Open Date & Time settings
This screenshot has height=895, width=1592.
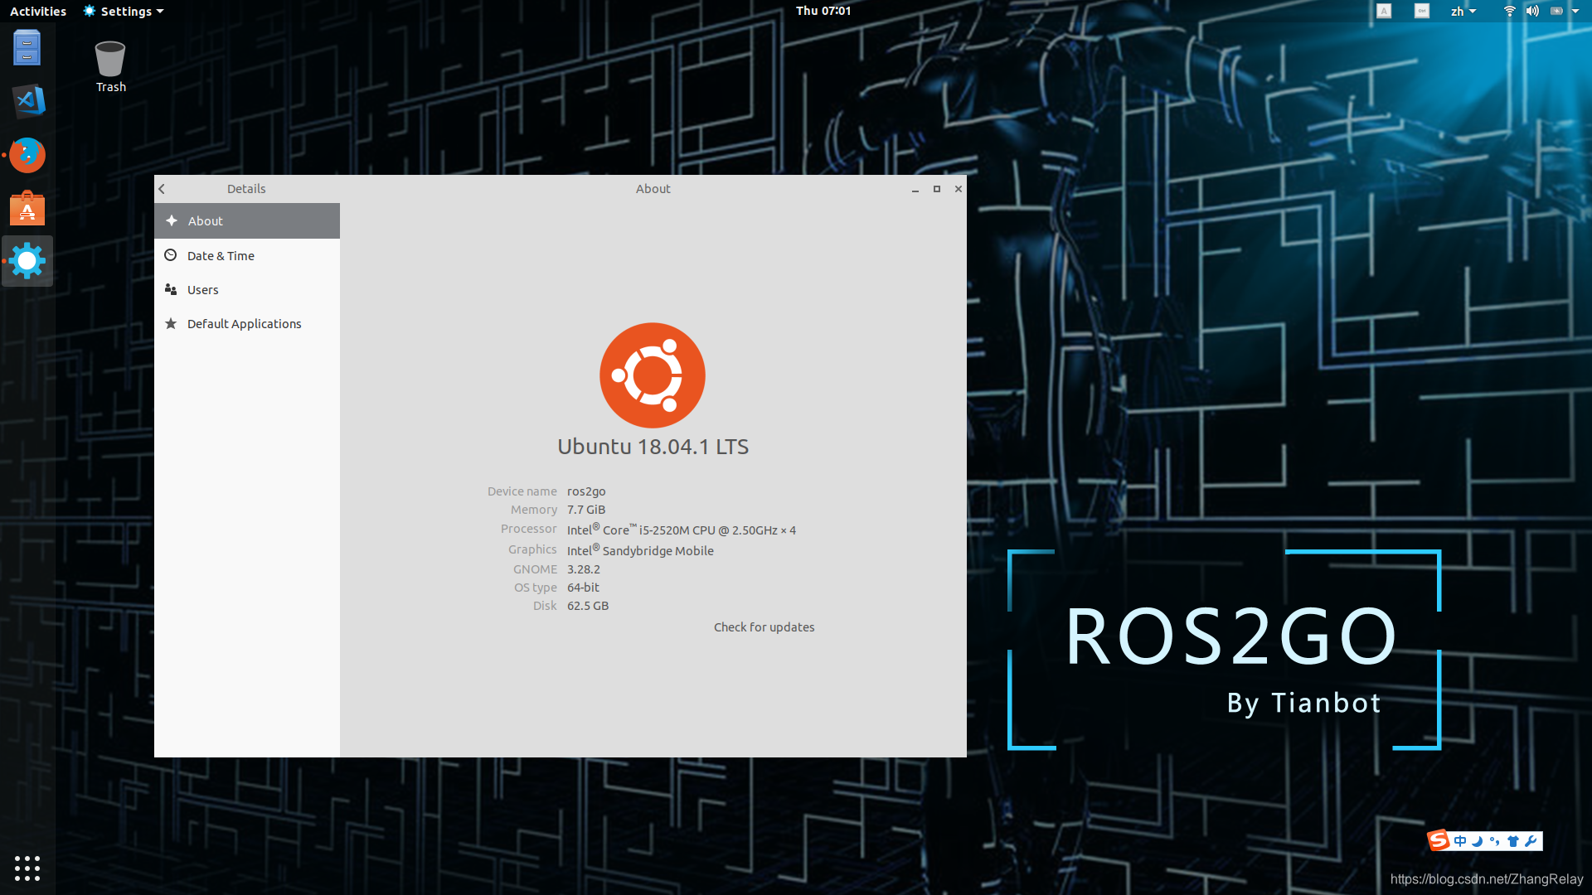[247, 256]
